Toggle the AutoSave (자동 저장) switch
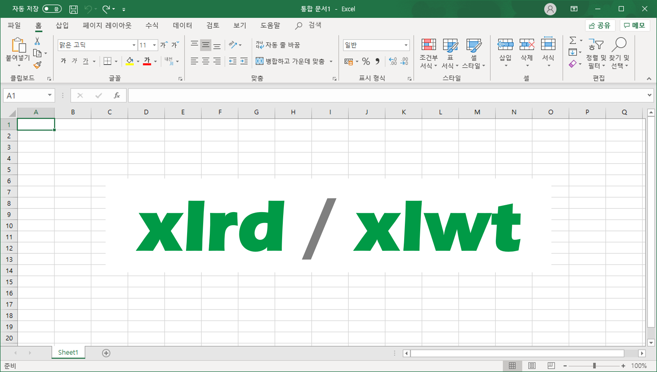 pyautogui.click(x=52, y=9)
